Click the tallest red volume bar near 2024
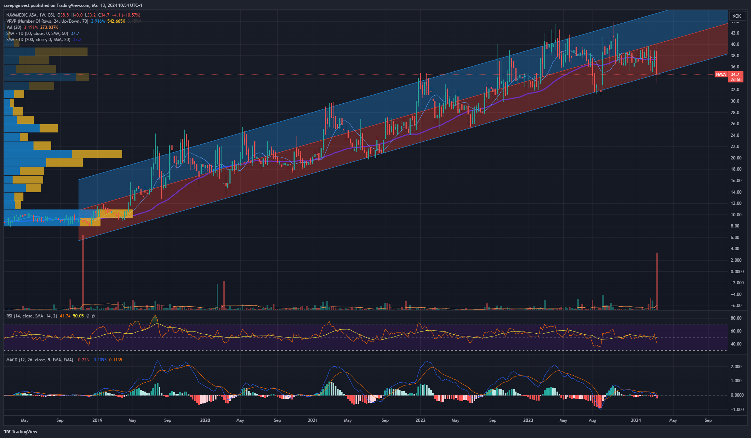 click(657, 281)
